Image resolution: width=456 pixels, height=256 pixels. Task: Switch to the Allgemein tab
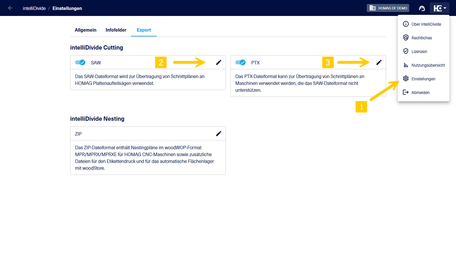85,30
